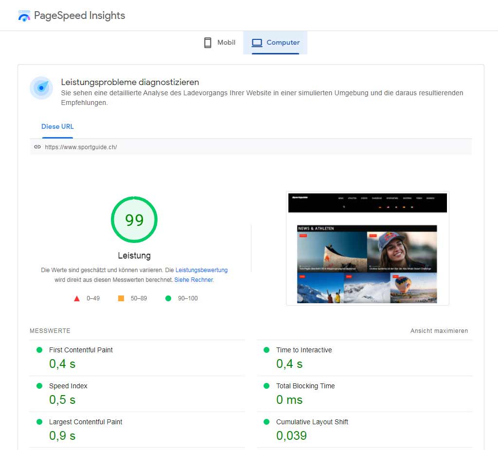This screenshot has height=450, width=498.
Task: Click the Time to Interactive label
Action: pyautogui.click(x=304, y=350)
